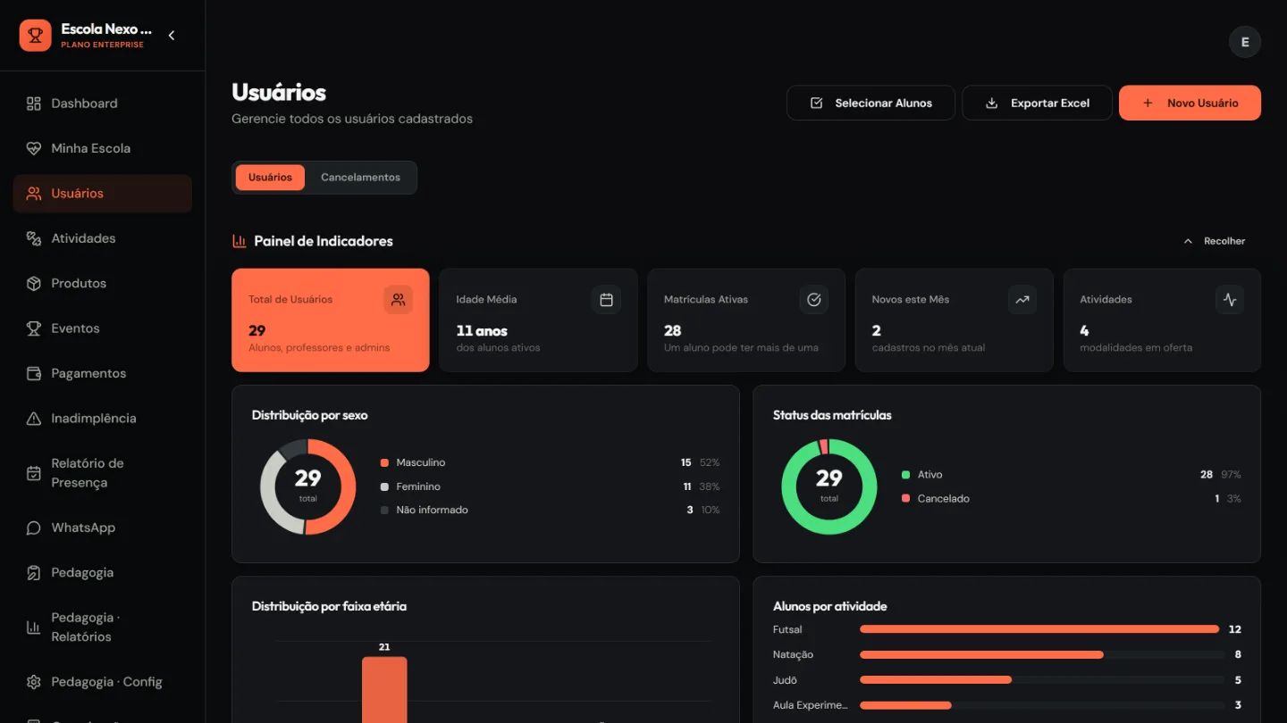Click the pulse icon on Atividades card
Viewport: 1287px width, 723px height.
(1230, 300)
